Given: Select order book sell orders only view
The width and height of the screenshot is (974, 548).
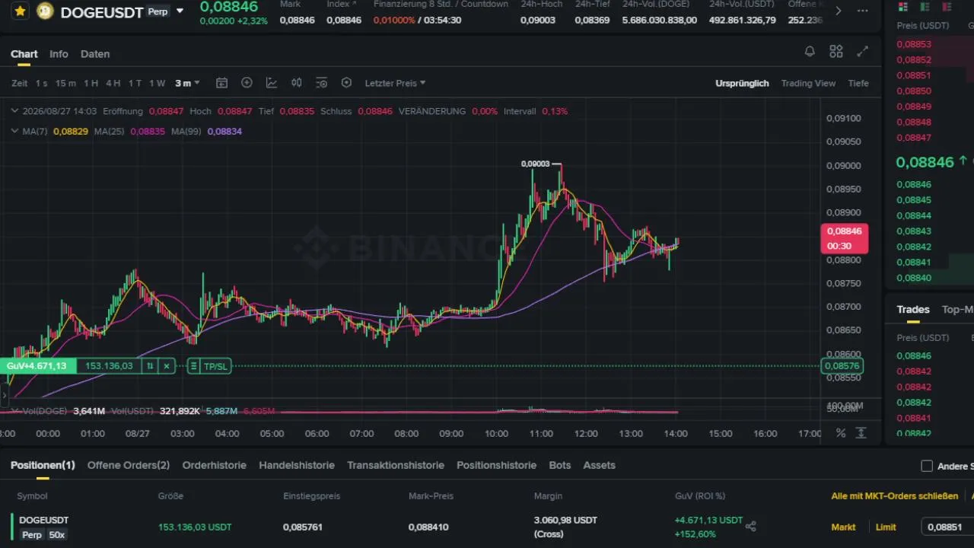Looking at the screenshot, I should point(946,7).
